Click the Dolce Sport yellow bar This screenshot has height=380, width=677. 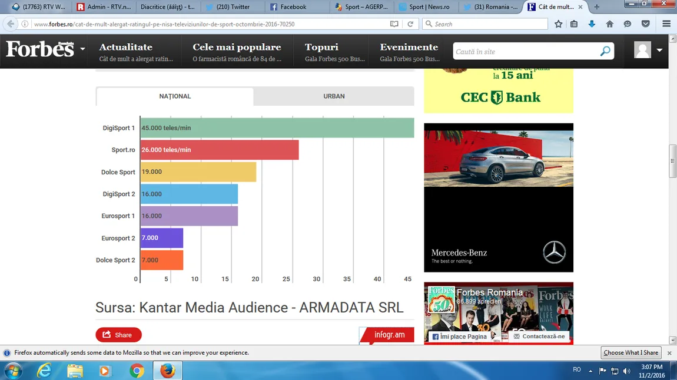pyautogui.click(x=198, y=172)
